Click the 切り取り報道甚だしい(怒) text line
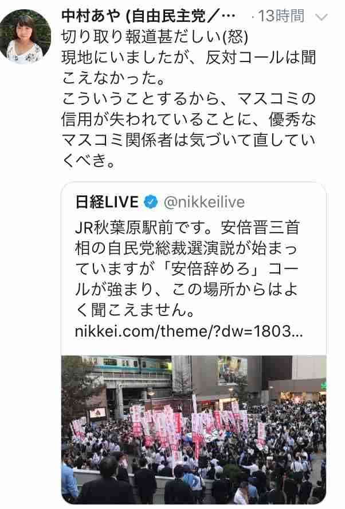 (x=155, y=37)
